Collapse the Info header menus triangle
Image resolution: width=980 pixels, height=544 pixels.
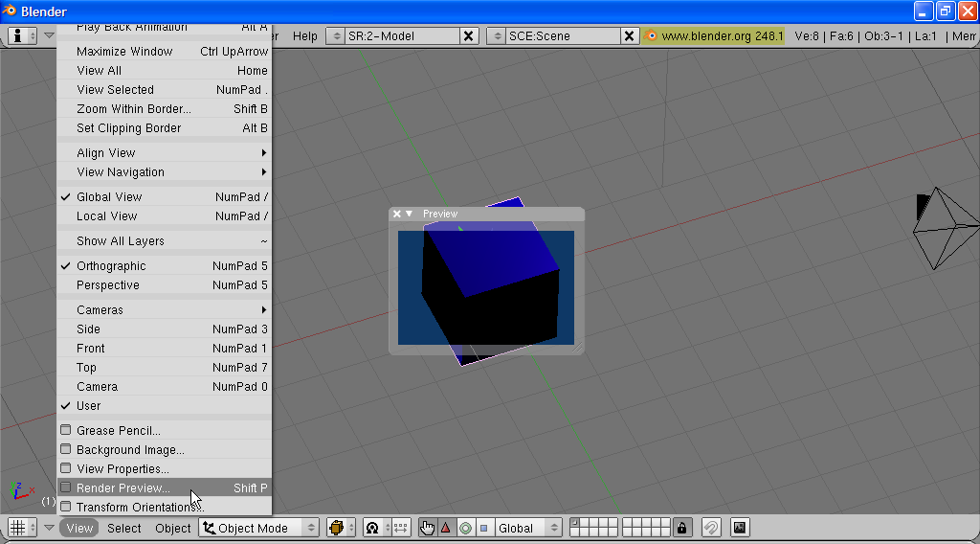(49, 35)
